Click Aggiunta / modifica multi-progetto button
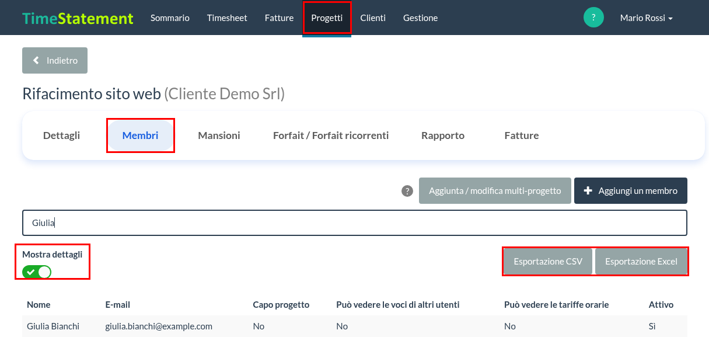The width and height of the screenshot is (709, 358). tap(495, 191)
